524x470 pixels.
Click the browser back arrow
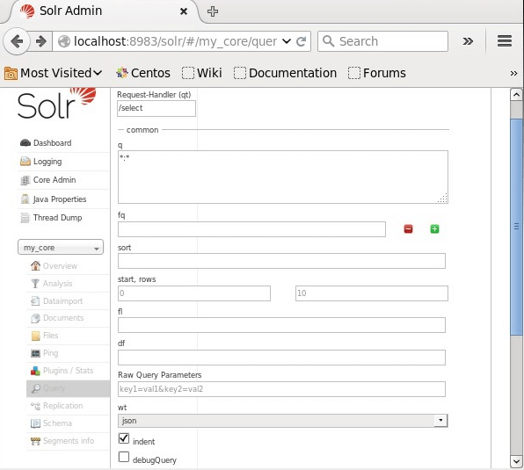point(17,41)
